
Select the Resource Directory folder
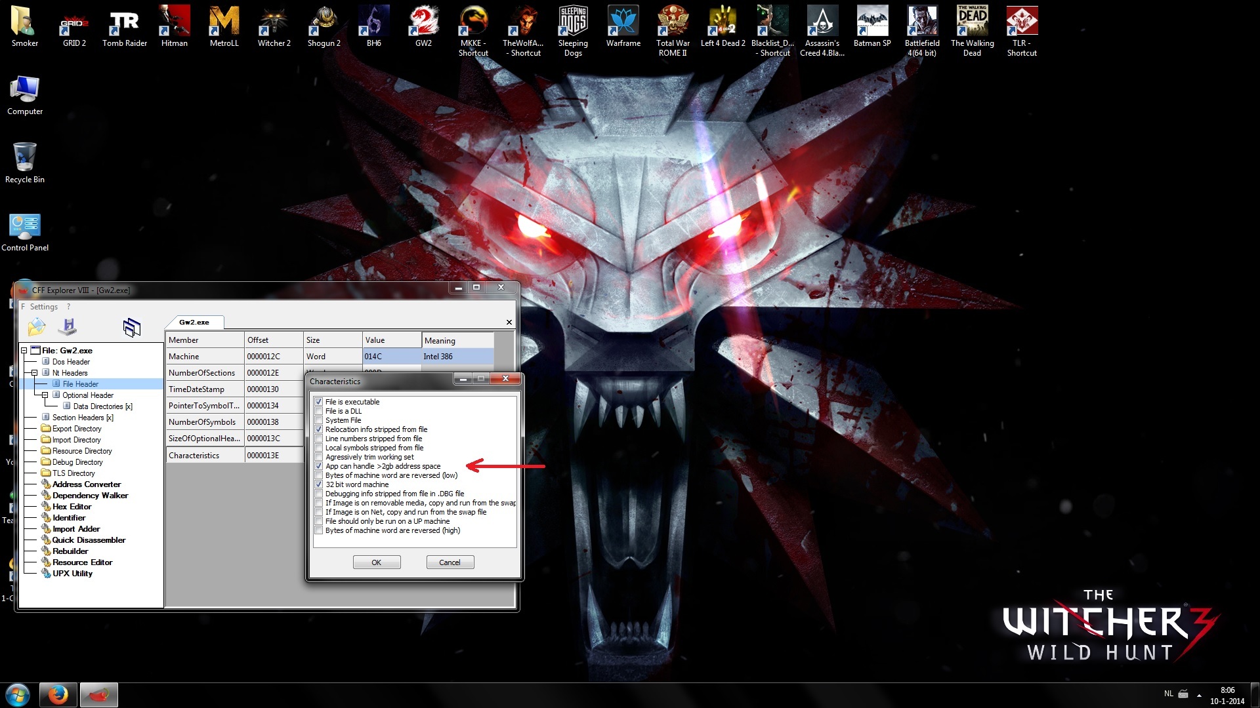[82, 451]
